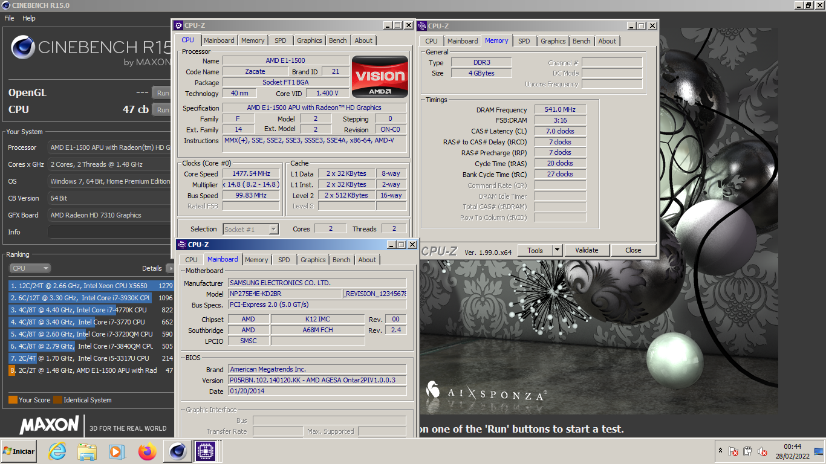Screen dimensions: 826x464
Task: Open the Tools dropdown arrow
Action: click(x=558, y=250)
